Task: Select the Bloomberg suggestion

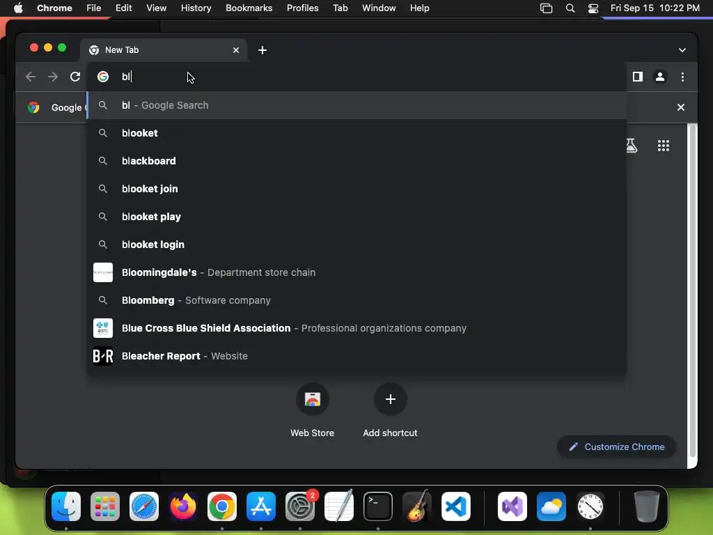Action: [x=357, y=300]
